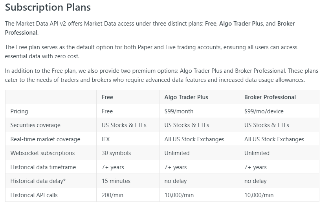
Task: Click the Subscription Plans heading
Action: 48,7
